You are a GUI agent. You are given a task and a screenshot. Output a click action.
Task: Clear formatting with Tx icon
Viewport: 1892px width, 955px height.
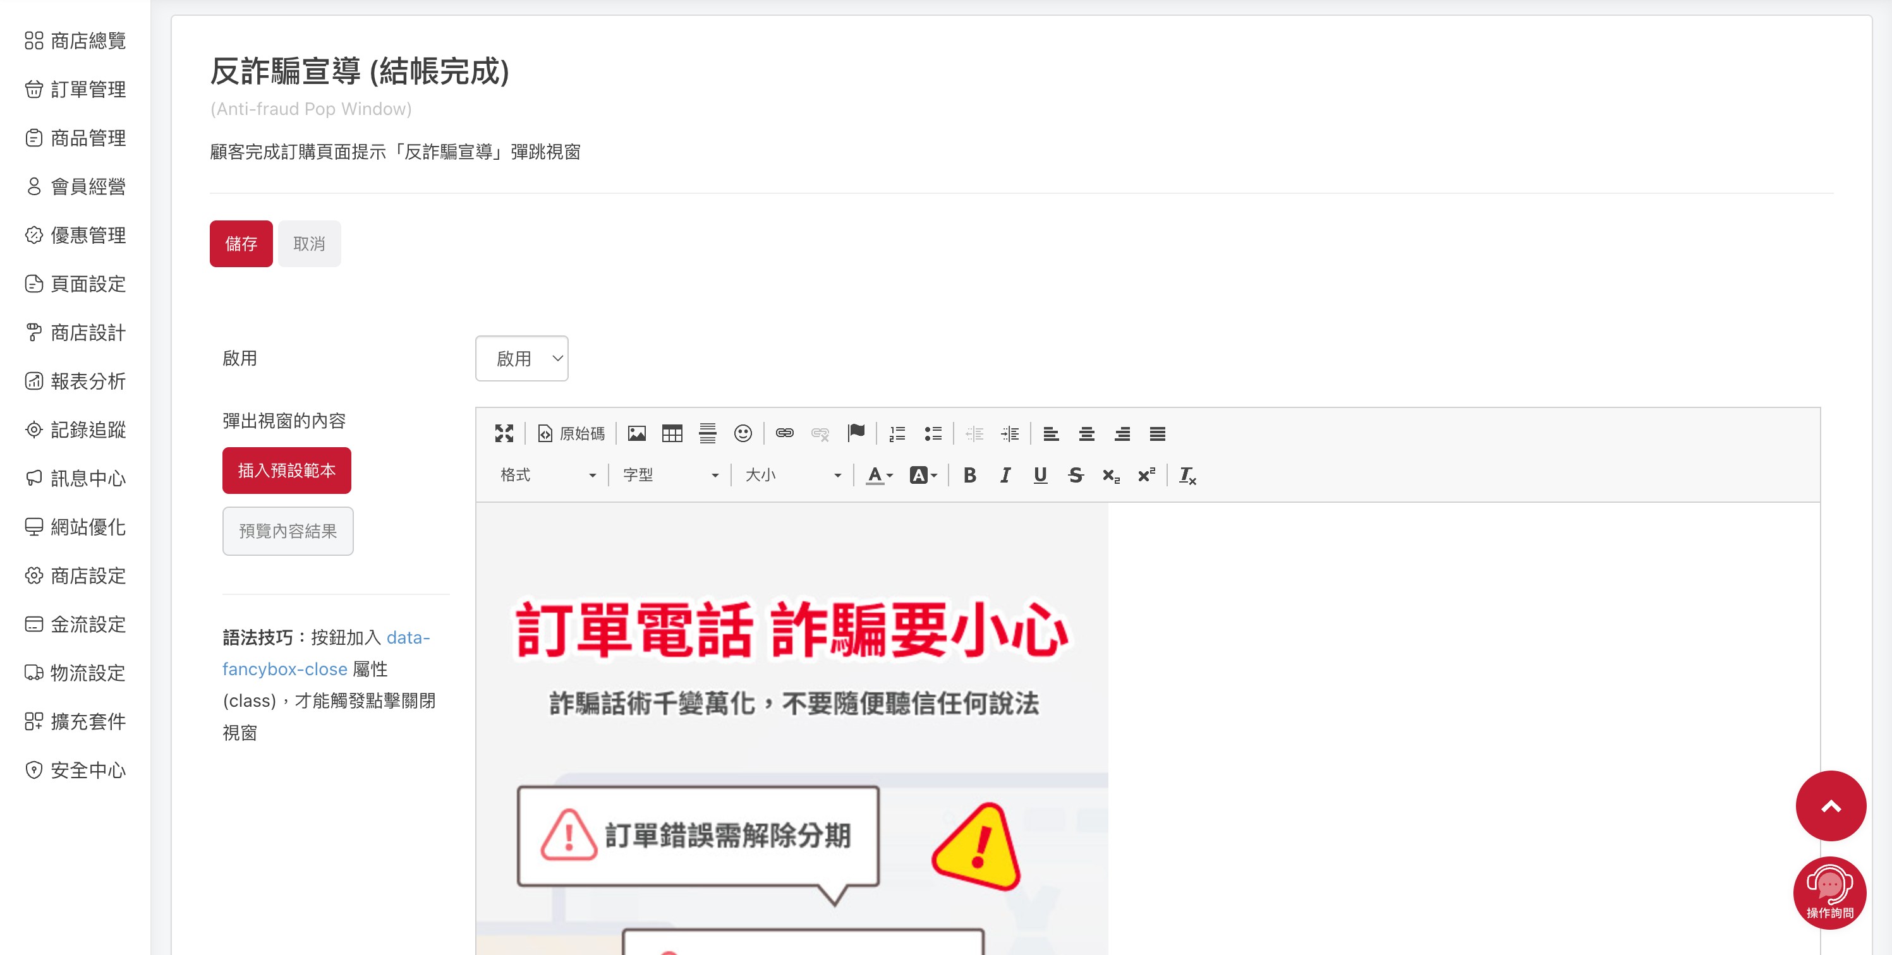(1187, 475)
